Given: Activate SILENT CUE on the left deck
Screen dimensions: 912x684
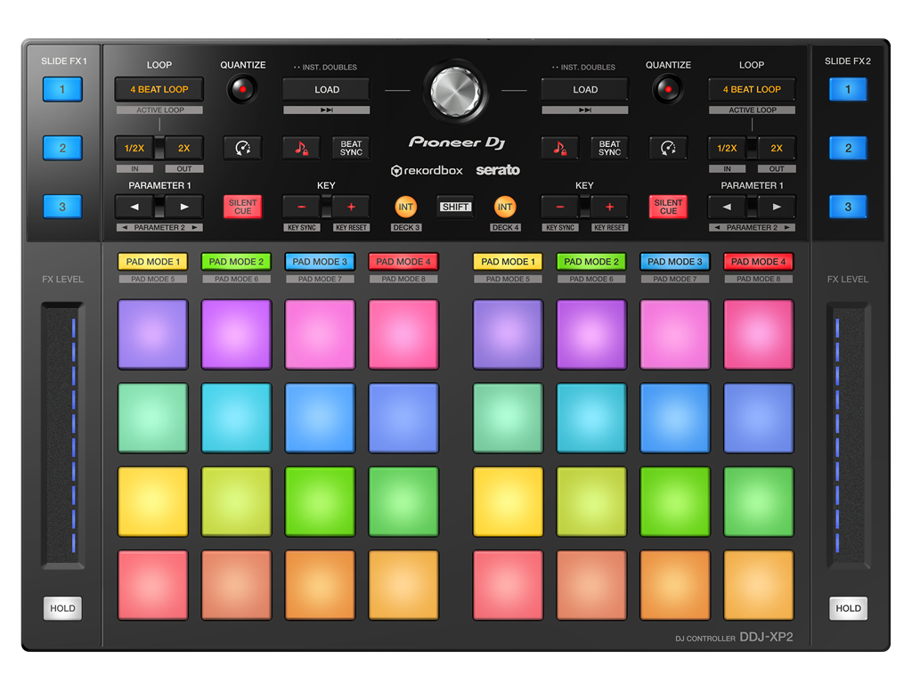Looking at the screenshot, I should (x=241, y=206).
